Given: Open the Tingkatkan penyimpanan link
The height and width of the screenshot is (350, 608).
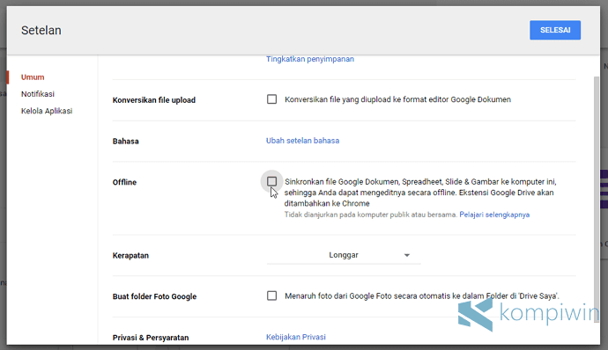Looking at the screenshot, I should [x=310, y=59].
